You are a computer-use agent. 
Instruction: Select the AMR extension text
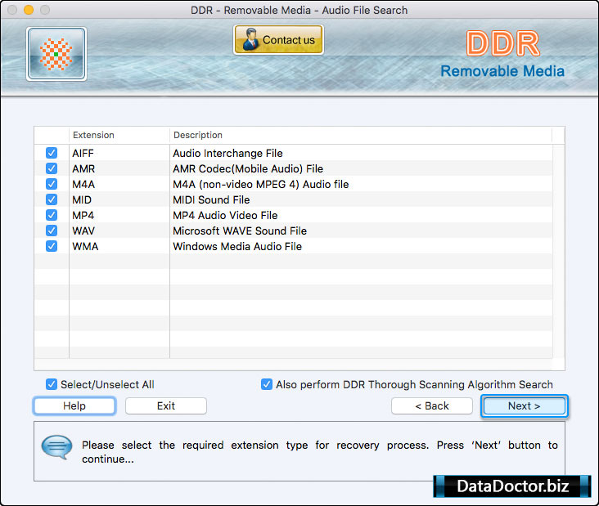coord(83,168)
